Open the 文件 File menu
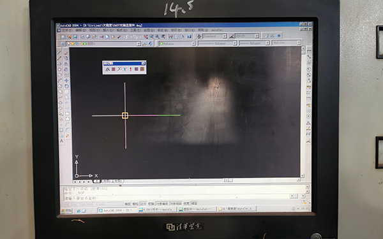 (x=66, y=31)
